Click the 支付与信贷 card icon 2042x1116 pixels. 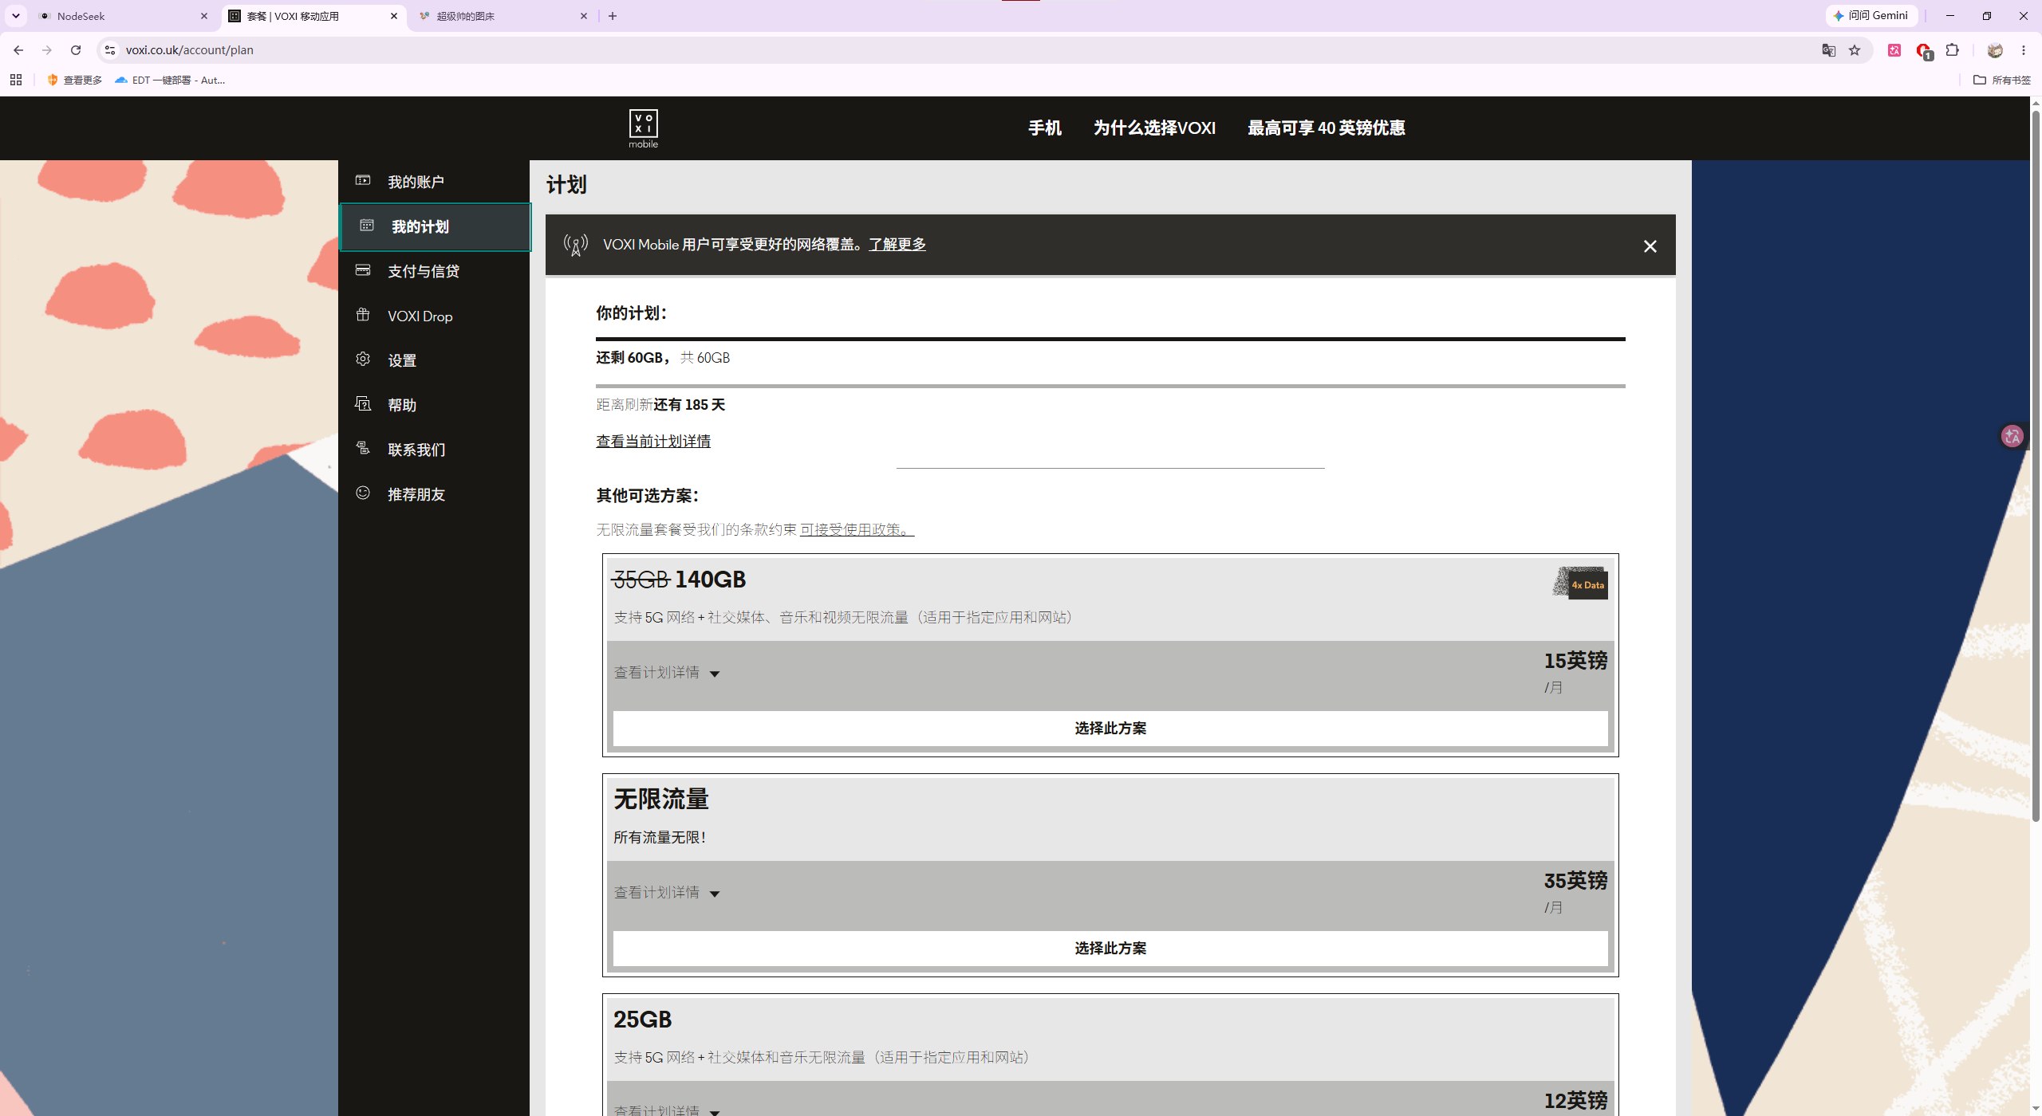[363, 270]
